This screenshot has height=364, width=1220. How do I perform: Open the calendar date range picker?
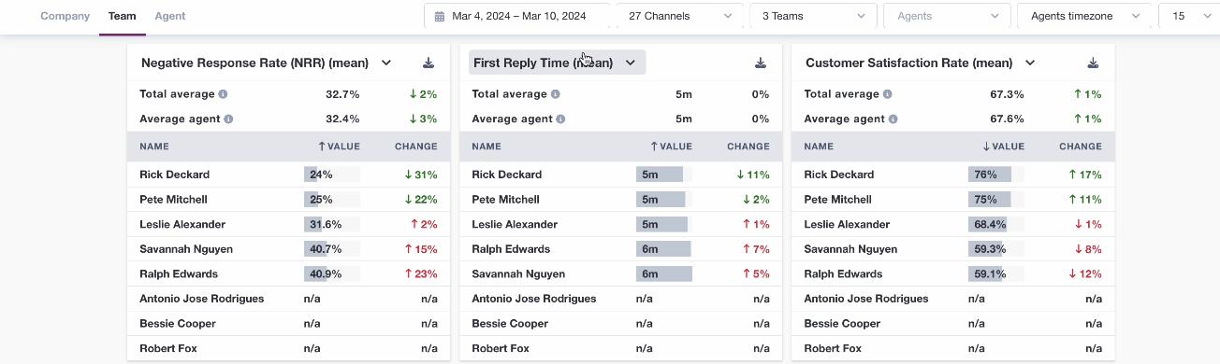click(x=517, y=16)
